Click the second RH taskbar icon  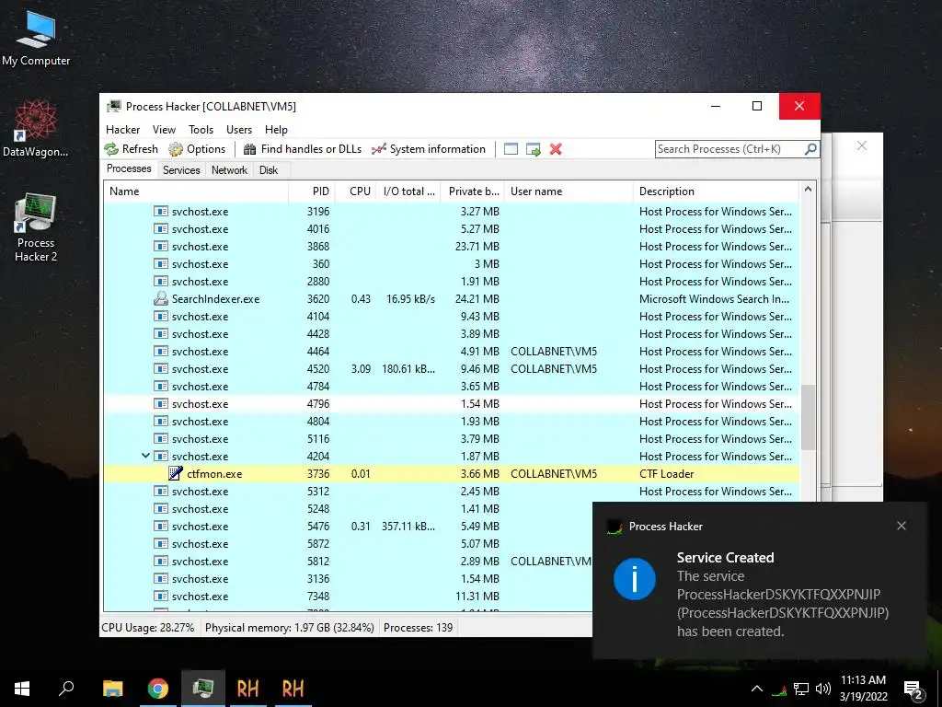pyautogui.click(x=293, y=689)
